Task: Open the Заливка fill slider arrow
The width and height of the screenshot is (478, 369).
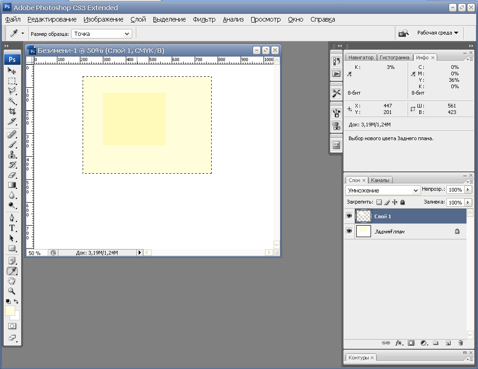Action: (468, 203)
